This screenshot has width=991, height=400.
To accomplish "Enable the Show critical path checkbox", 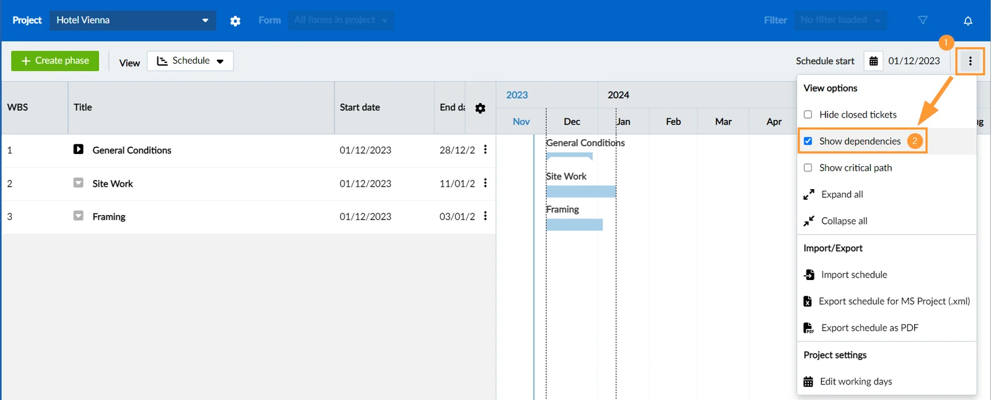I will tap(808, 168).
